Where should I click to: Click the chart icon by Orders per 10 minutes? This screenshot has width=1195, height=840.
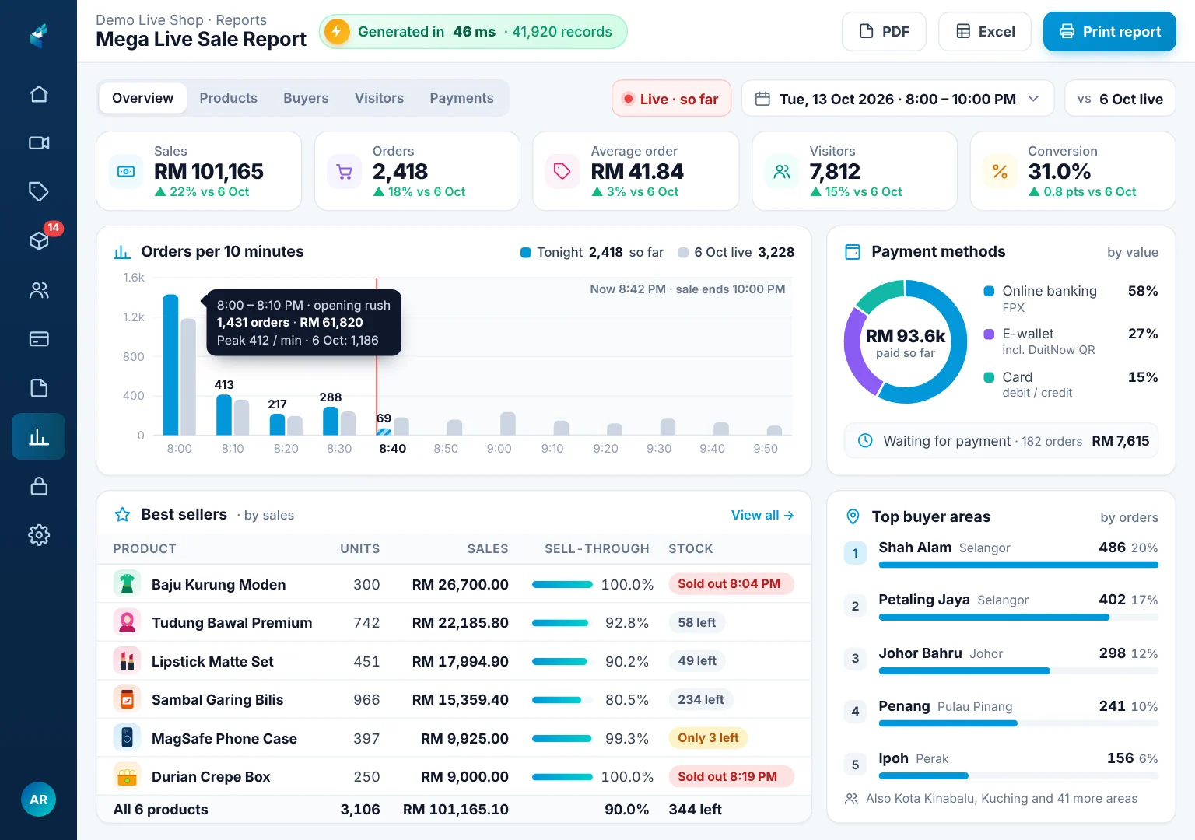pyautogui.click(x=122, y=252)
